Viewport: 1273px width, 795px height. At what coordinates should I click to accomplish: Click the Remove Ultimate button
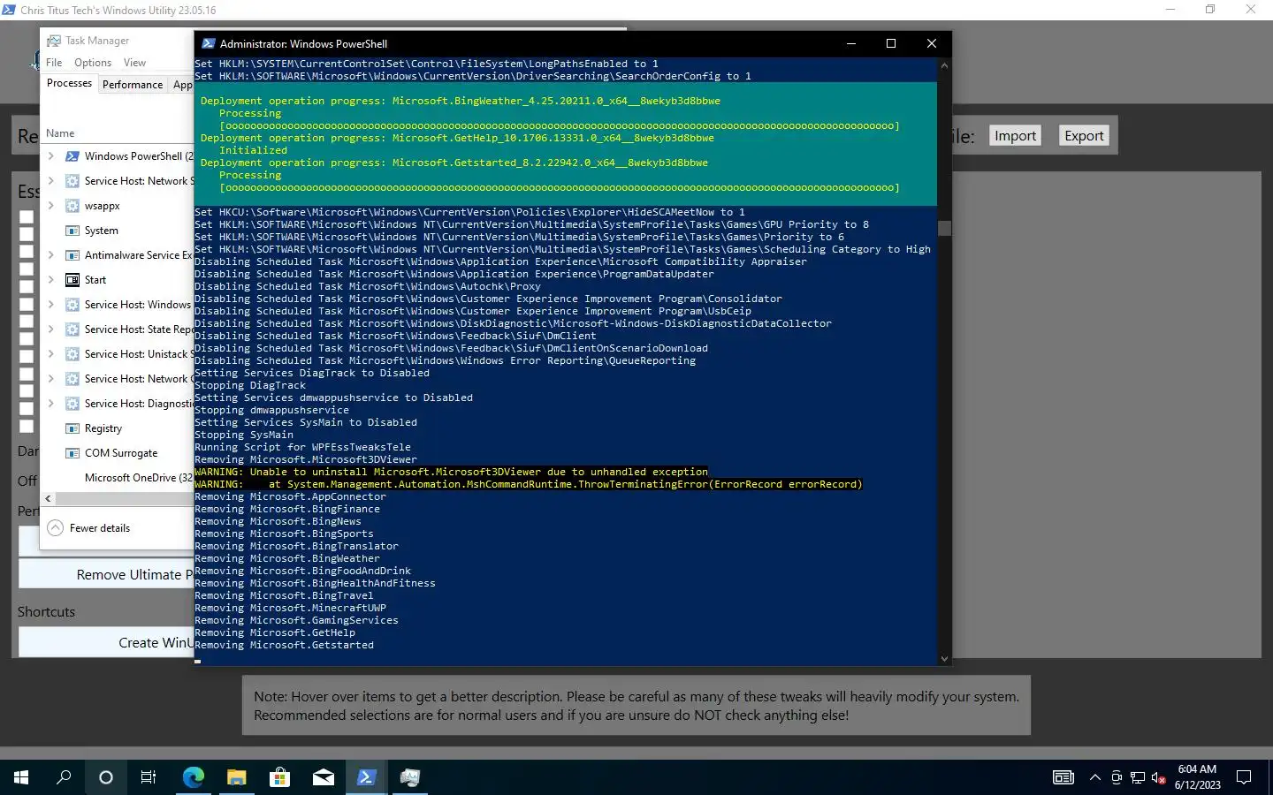point(106,574)
